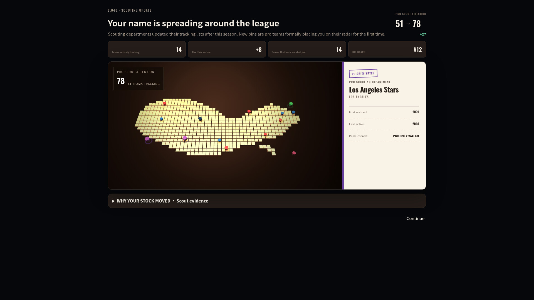Screen dimensions: 534x300
Task: Expand the Why Your Stock Moved section
Action: [267, 201]
